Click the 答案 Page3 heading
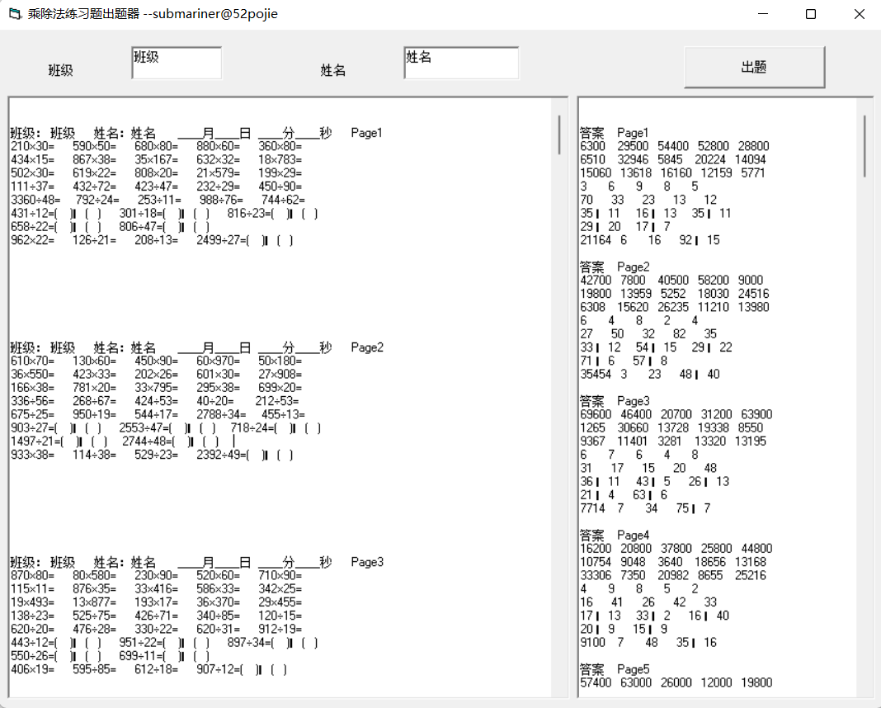This screenshot has width=881, height=708. pos(615,401)
